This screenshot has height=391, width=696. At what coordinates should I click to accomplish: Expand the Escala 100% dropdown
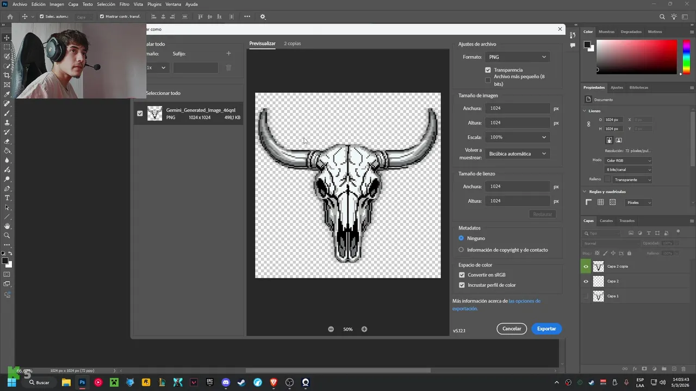[x=517, y=137]
